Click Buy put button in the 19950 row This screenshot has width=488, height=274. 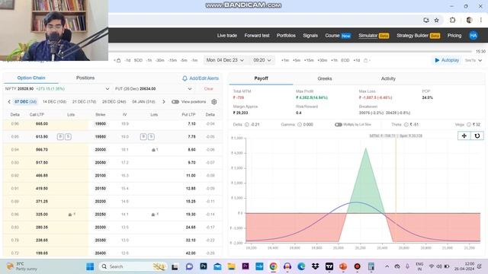(x=143, y=137)
